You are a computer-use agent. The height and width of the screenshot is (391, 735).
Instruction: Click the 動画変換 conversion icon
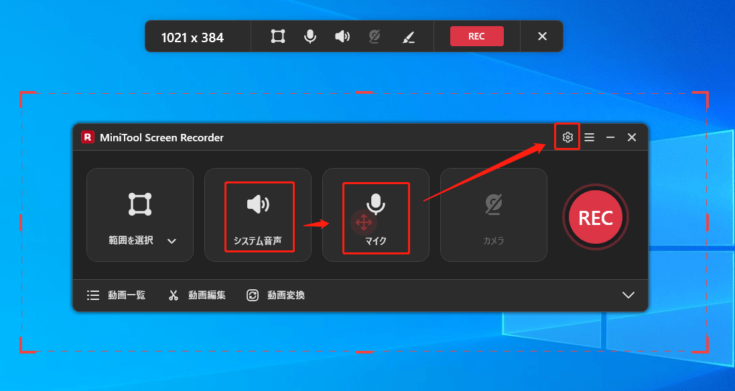click(x=253, y=295)
